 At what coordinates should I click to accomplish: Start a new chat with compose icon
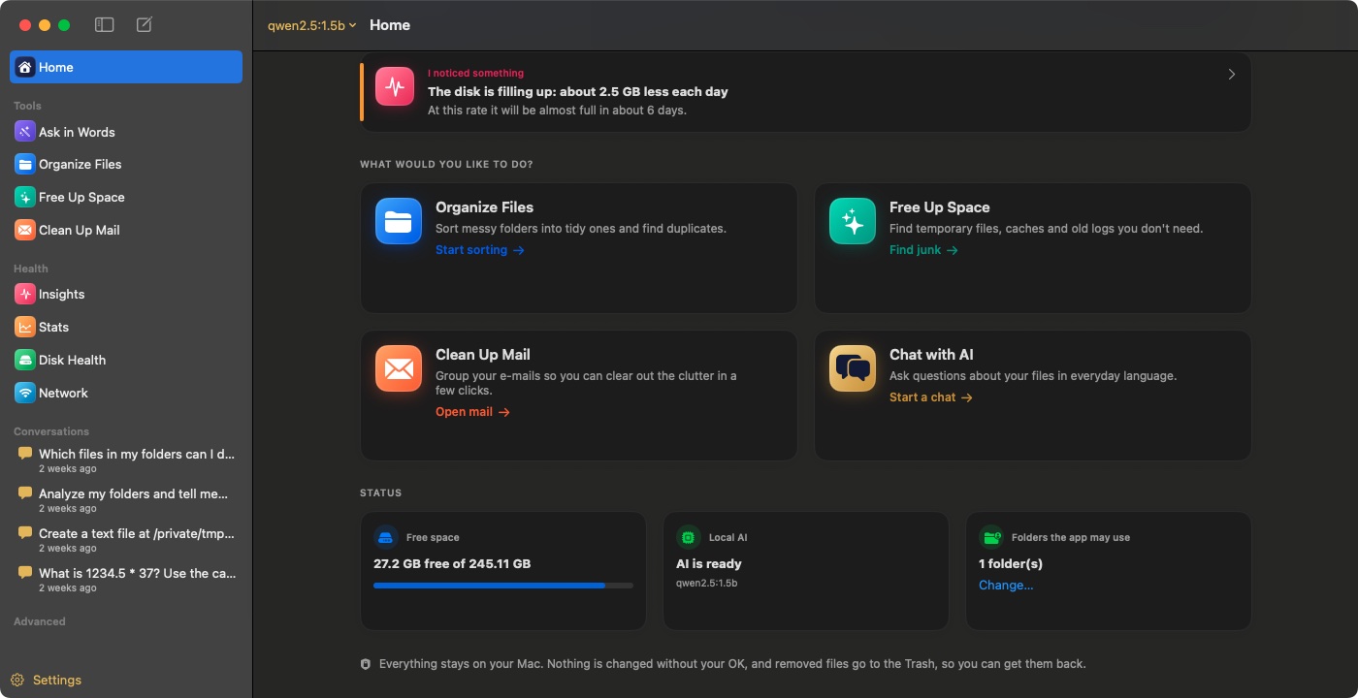pyautogui.click(x=144, y=25)
